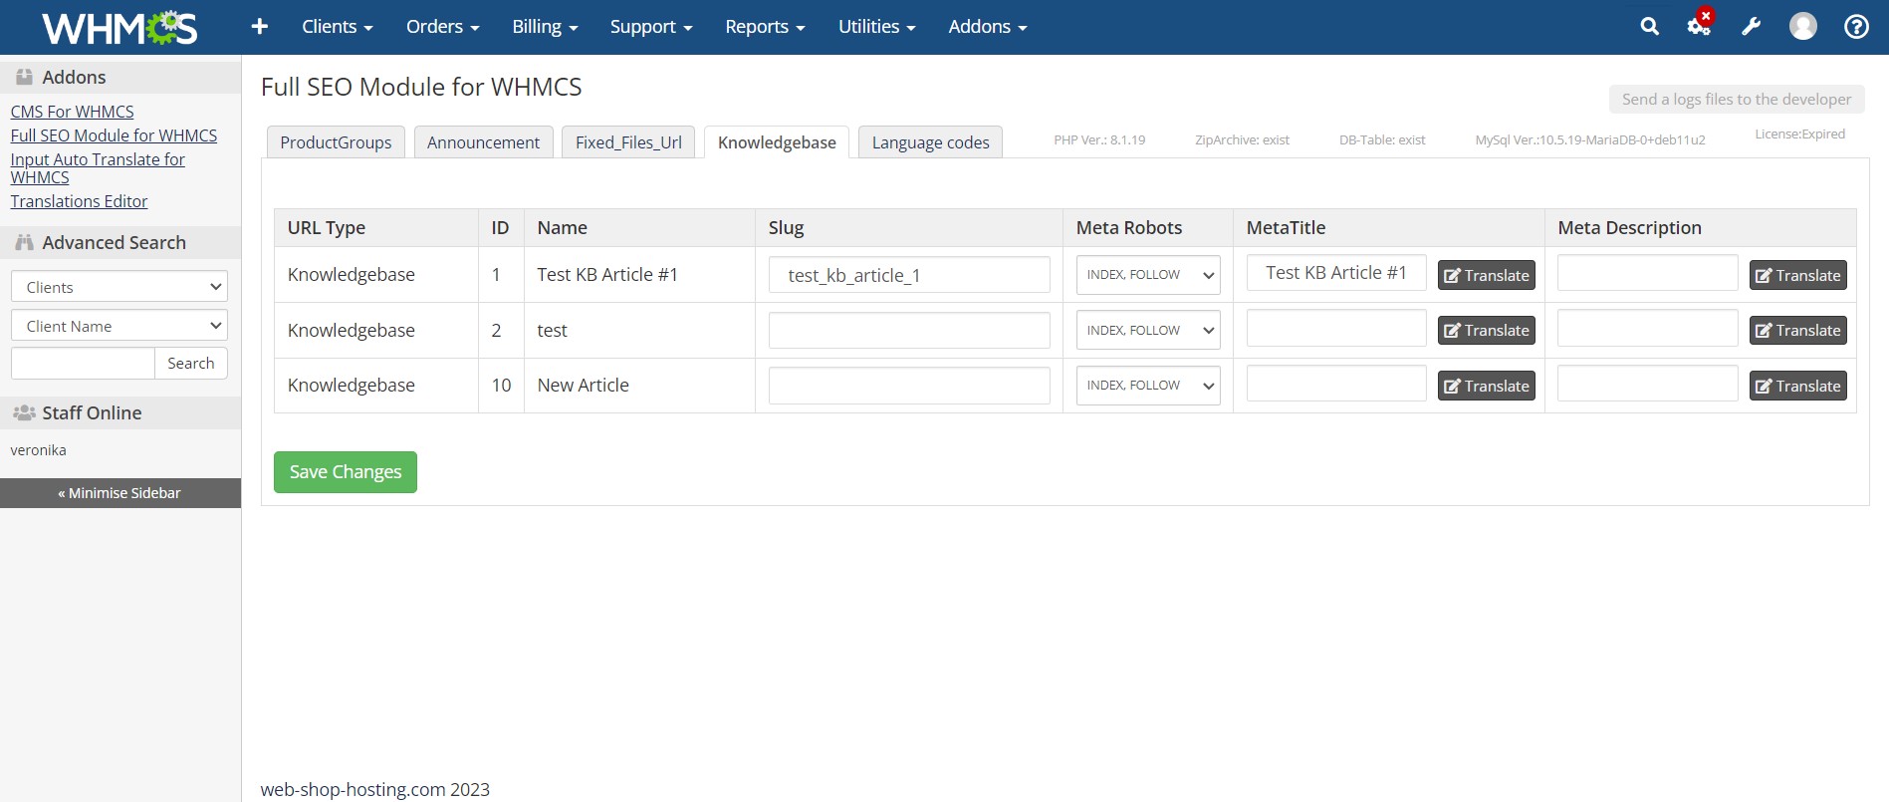Screen dimensions: 1889x802
Task: Click the PHP Ver.: 8.1.19 text
Action: tap(1099, 139)
